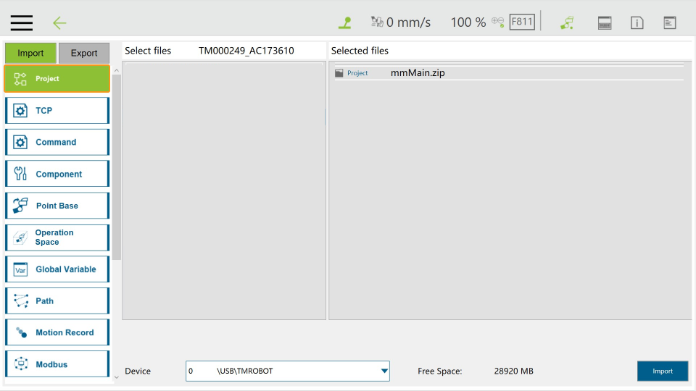Click the Modbus icon
The width and height of the screenshot is (696, 391).
[21, 364]
